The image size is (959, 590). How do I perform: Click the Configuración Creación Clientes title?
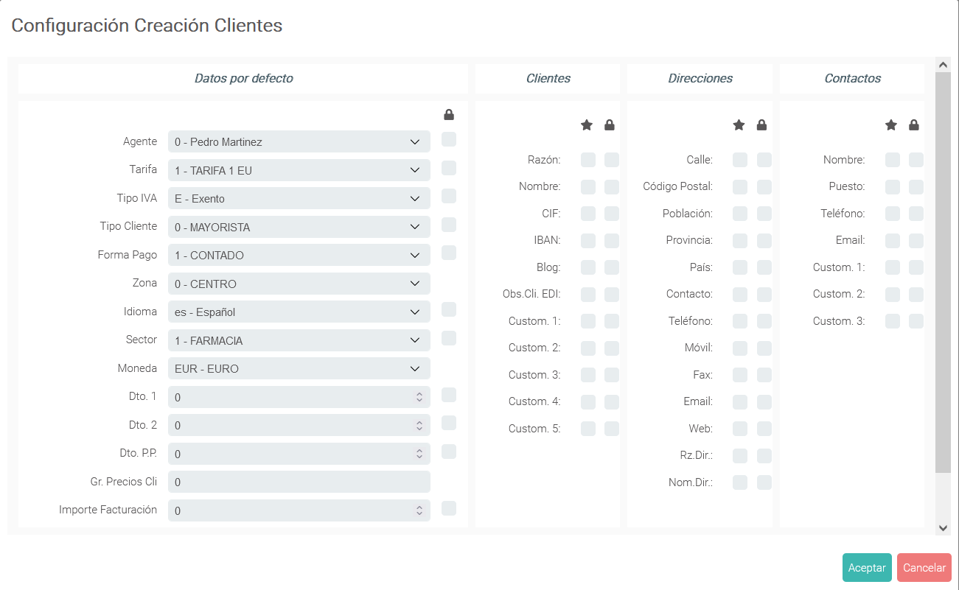[147, 25]
